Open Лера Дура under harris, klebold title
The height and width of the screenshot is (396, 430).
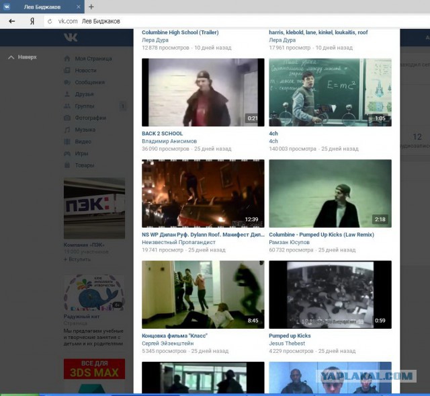282,40
